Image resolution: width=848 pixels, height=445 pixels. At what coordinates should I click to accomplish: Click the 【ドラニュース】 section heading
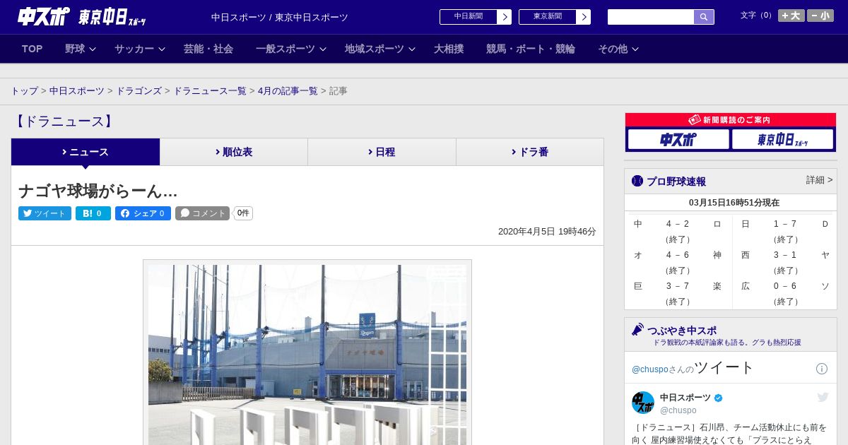(x=64, y=121)
